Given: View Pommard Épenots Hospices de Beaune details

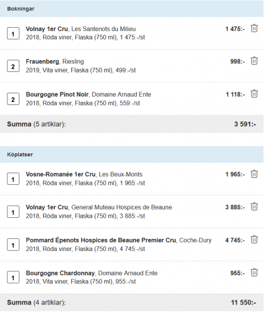Looking at the screenshot, I should (101, 240).
